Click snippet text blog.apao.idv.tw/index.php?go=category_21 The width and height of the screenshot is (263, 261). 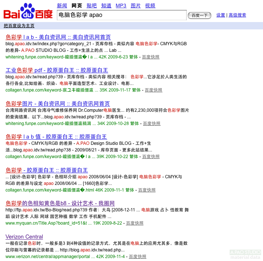pos(48,44)
